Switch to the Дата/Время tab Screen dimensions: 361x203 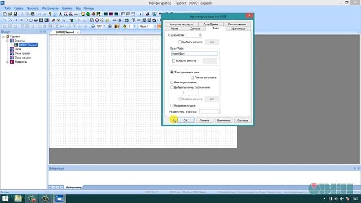[x=210, y=24]
